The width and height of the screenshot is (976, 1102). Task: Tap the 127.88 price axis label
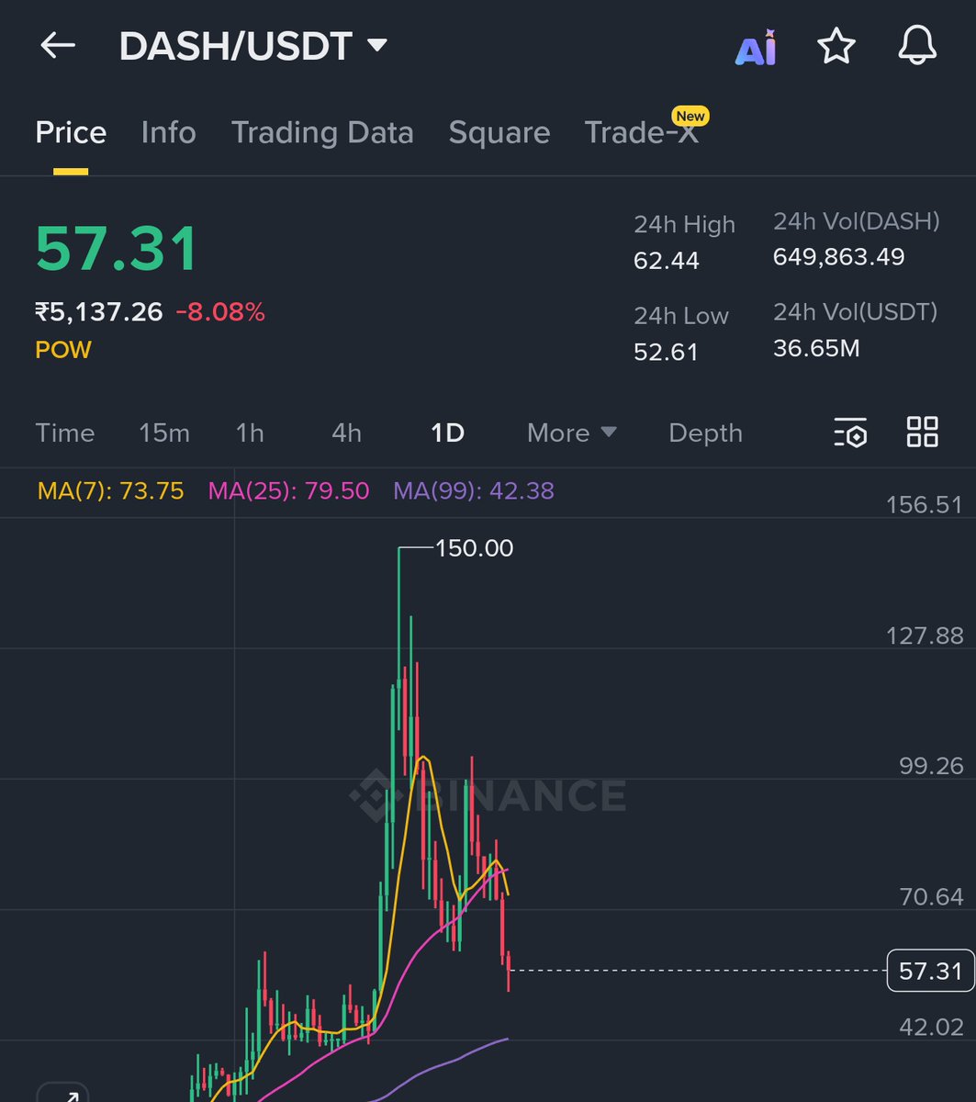925,635
